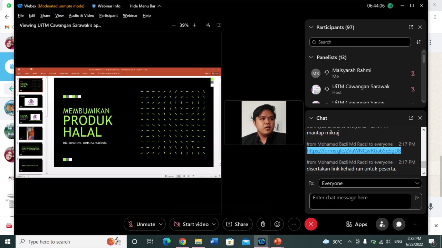
Task: Close the Chat panel
Action: tap(420, 118)
